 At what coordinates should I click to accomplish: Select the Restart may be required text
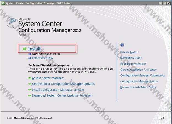click(46, 54)
